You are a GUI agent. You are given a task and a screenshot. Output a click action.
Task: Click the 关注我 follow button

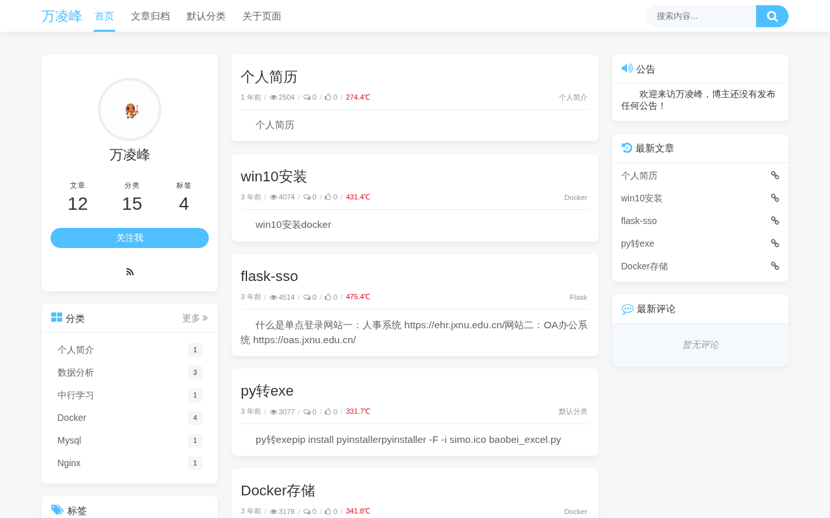click(x=130, y=238)
